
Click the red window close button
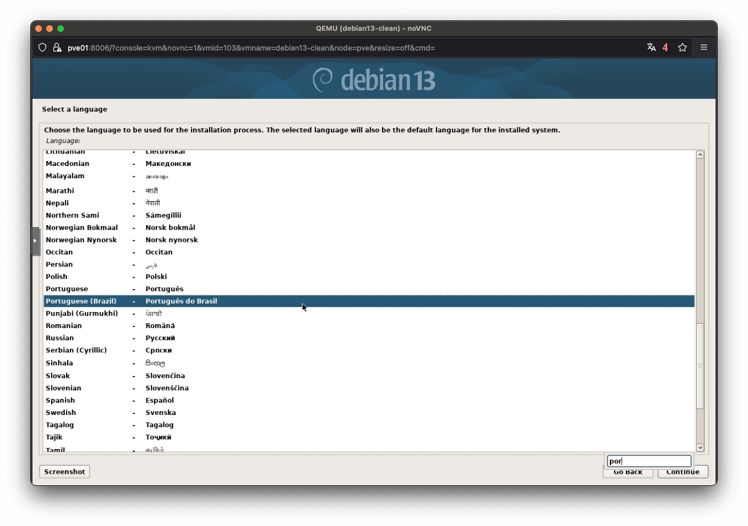coord(39,29)
